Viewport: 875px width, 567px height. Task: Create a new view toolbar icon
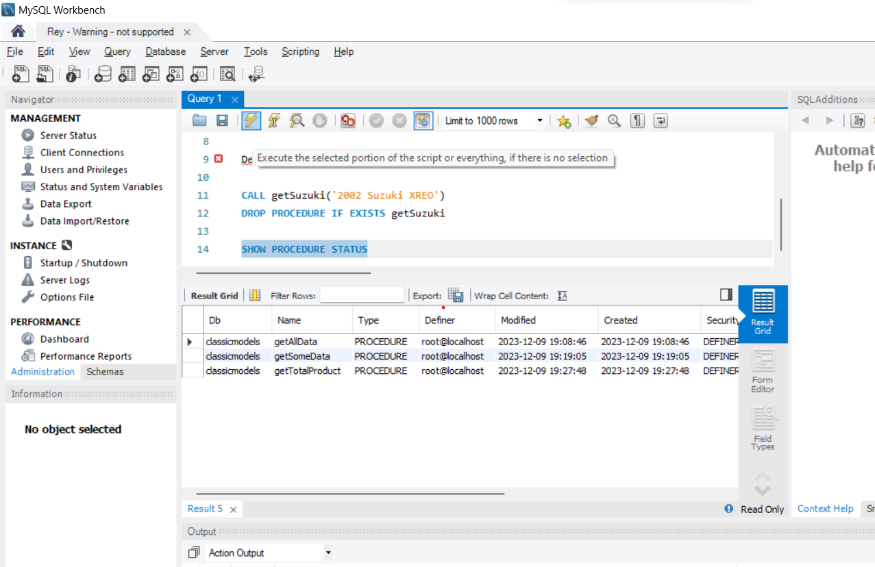click(x=151, y=74)
